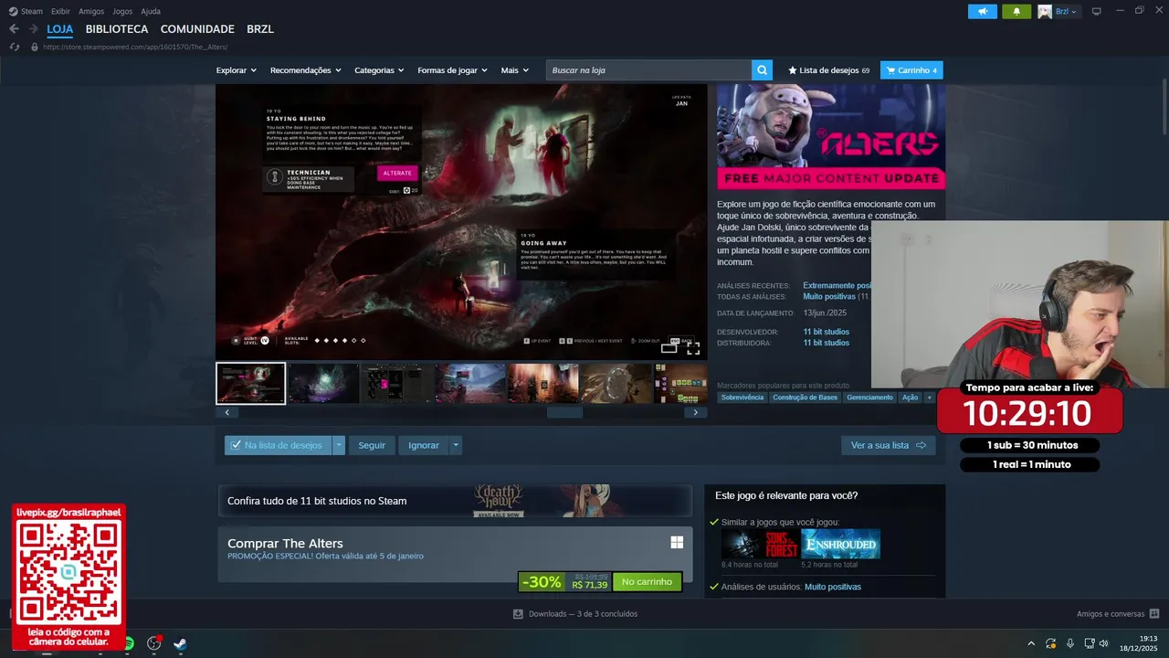Go to the LOJA tab
1169x658 pixels.
coord(60,29)
